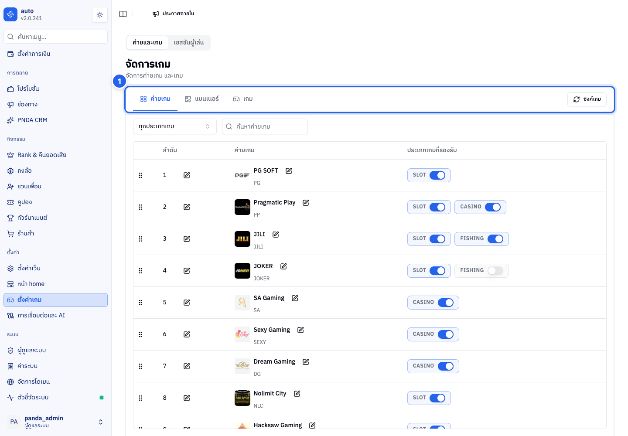Click the edit icon beside Nolimit City
This screenshot has height=436, width=628.
(297, 394)
